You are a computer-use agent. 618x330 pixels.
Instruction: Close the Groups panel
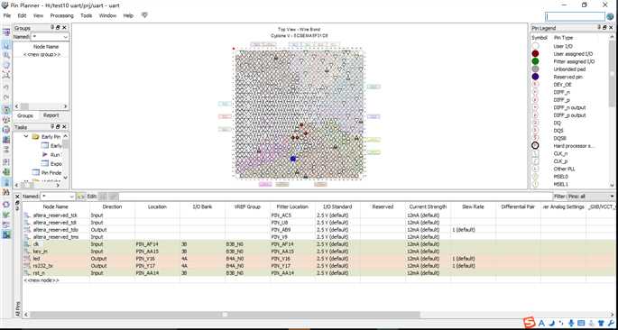point(65,28)
